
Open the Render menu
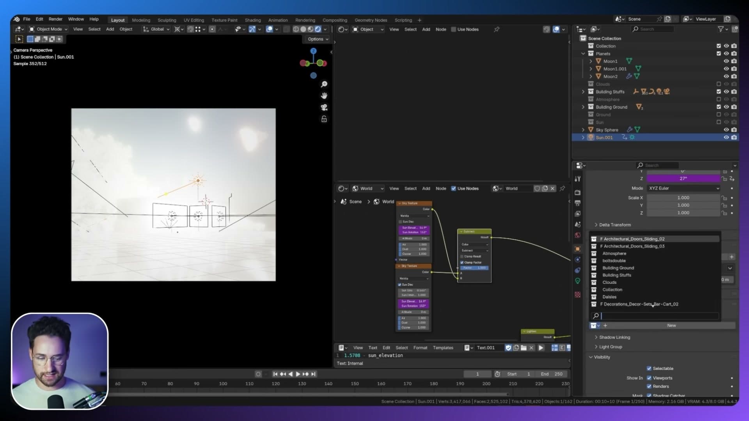pos(55,19)
